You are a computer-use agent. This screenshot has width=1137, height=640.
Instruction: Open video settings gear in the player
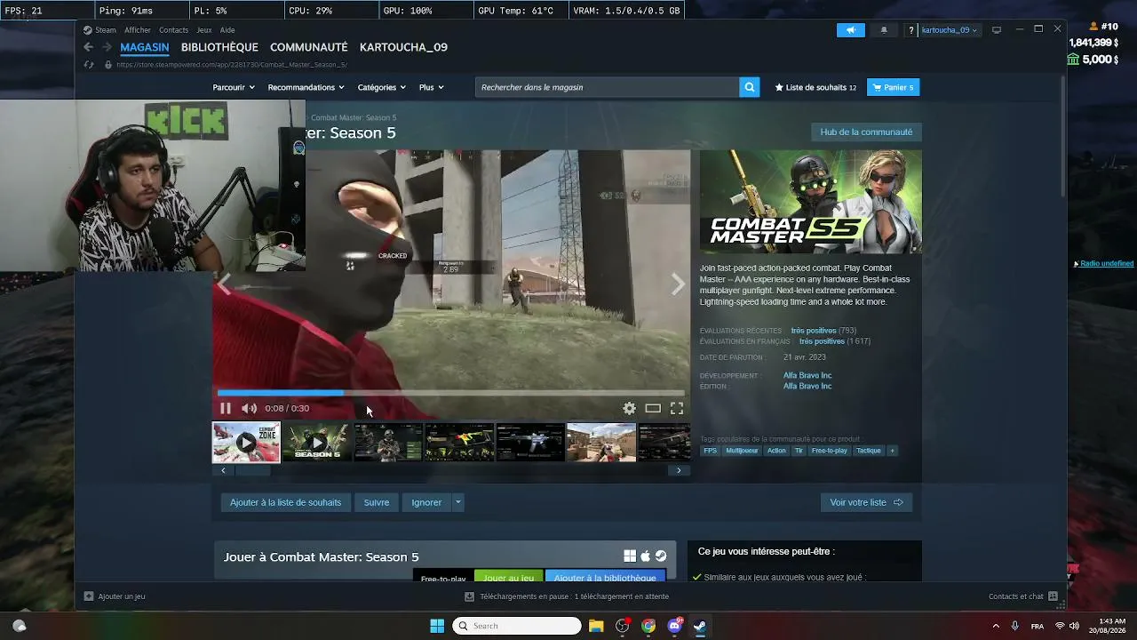coord(629,408)
